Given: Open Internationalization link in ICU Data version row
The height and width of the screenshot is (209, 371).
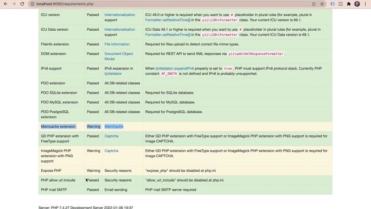Looking at the screenshot, I should point(120,30).
